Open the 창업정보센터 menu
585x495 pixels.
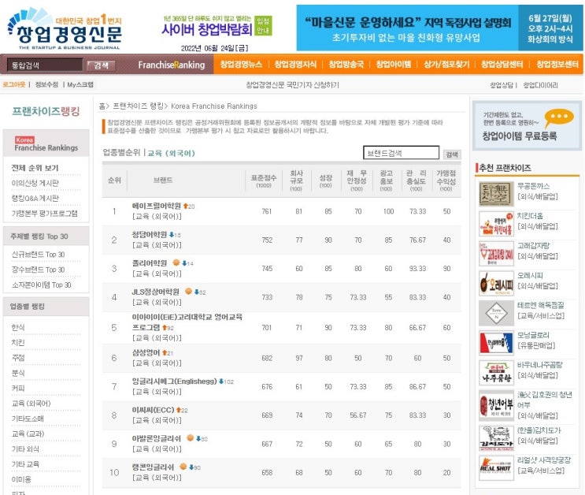(x=557, y=65)
